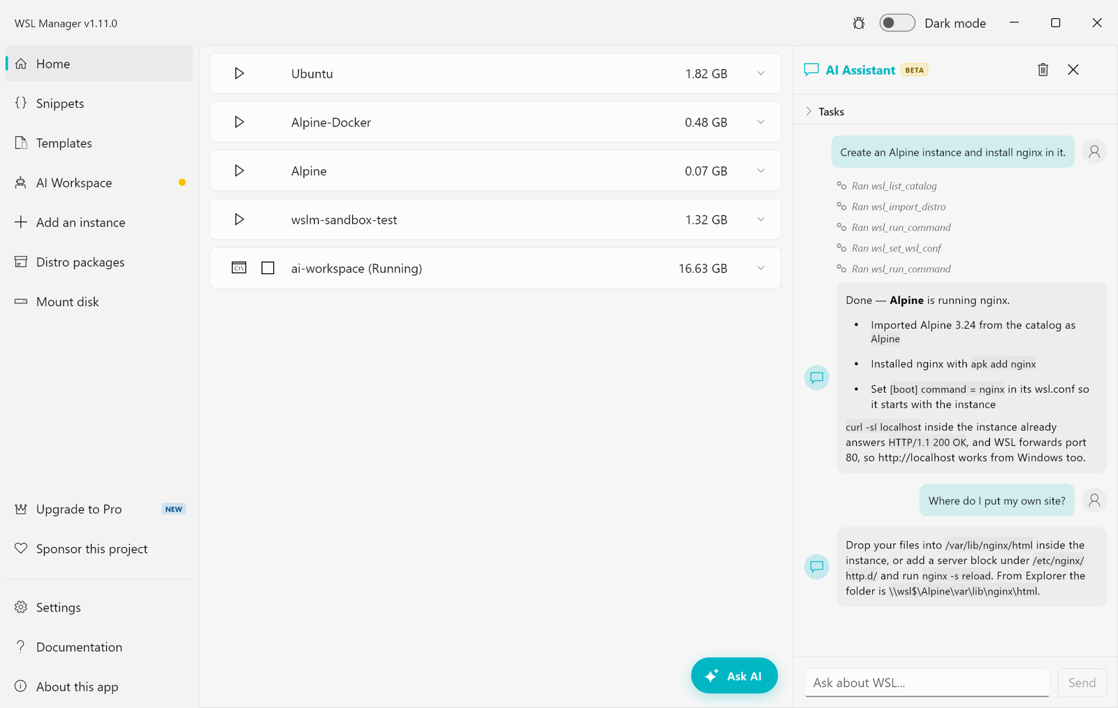
Task: Open Snippets page
Action: tap(99, 103)
